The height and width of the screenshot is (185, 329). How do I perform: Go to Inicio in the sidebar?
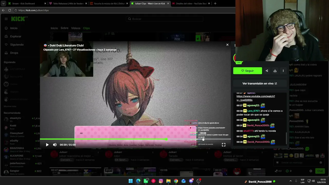point(11,28)
